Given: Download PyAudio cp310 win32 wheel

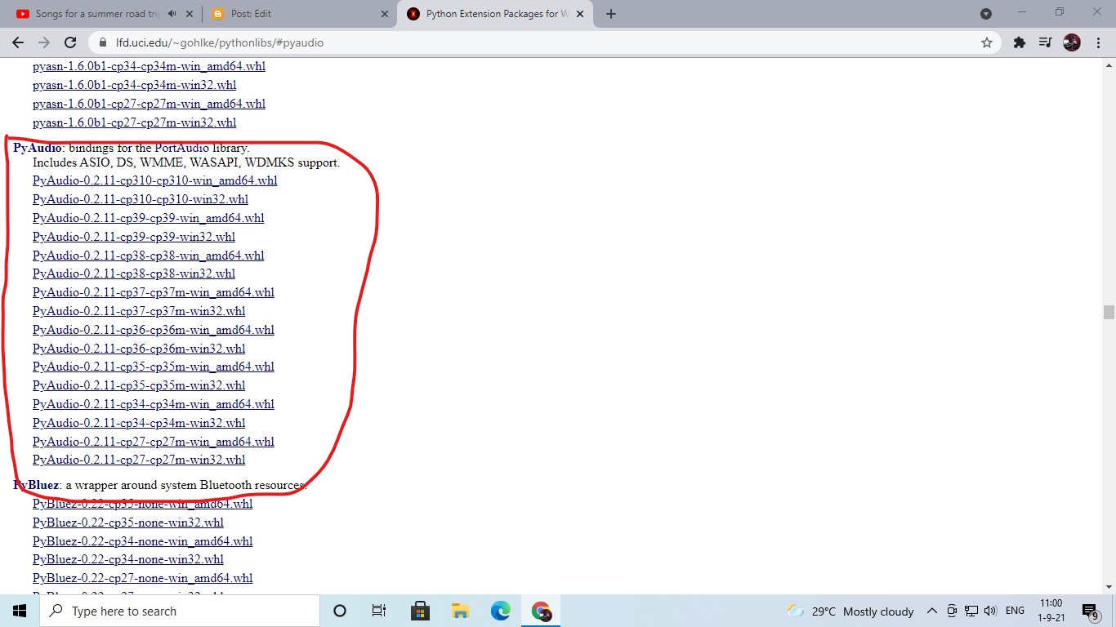Looking at the screenshot, I should pos(141,199).
